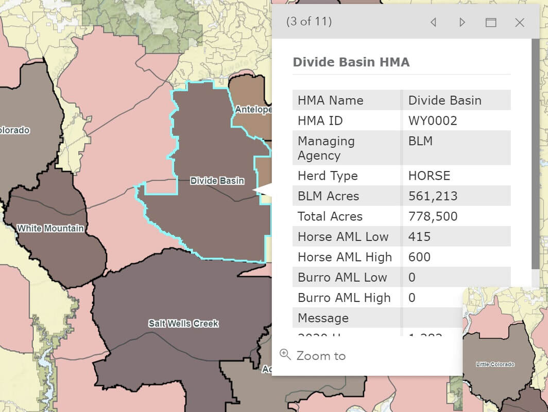The width and height of the screenshot is (548, 412).
Task: Click the popup pointer arrow on map
Action: 262,190
